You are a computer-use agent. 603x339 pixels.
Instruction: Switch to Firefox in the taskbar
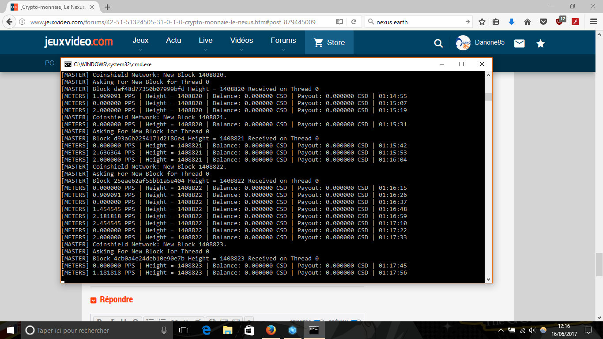click(x=271, y=330)
